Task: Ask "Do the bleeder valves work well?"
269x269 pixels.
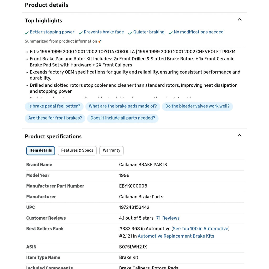Action: coord(197,106)
